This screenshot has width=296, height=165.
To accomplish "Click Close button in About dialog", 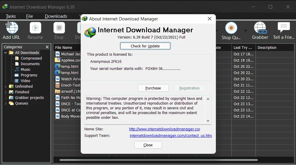I will [148, 145].
